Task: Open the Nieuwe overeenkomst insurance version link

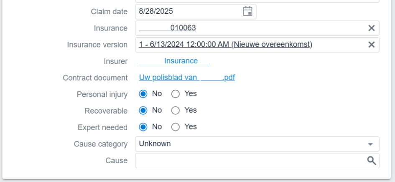Action: pos(226,44)
